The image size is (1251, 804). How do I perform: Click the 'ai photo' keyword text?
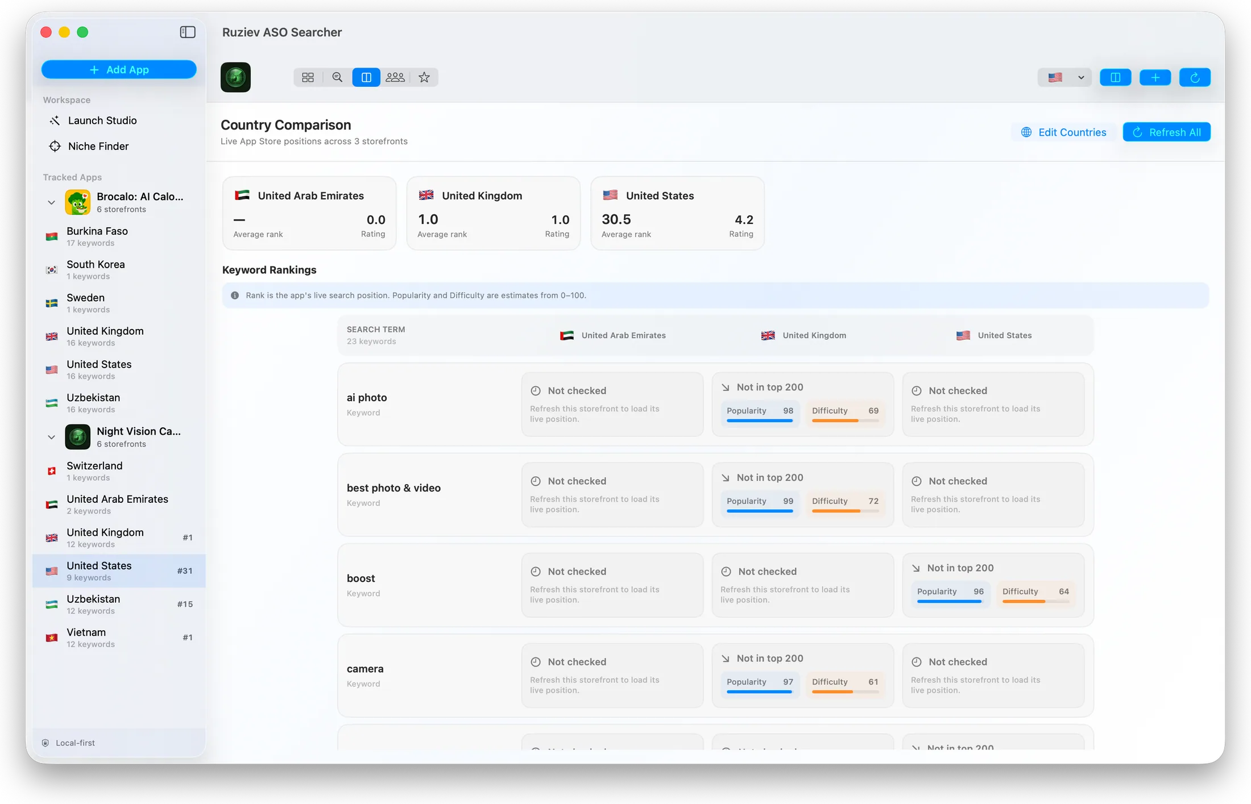click(x=367, y=398)
